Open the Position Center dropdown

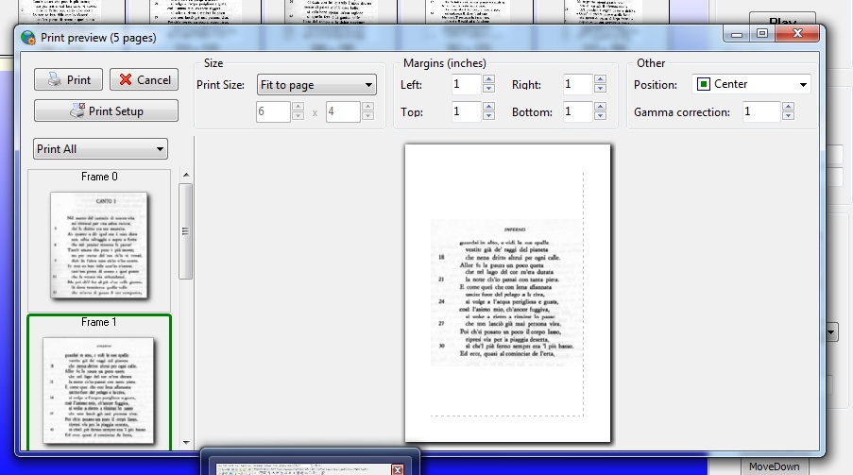[751, 84]
